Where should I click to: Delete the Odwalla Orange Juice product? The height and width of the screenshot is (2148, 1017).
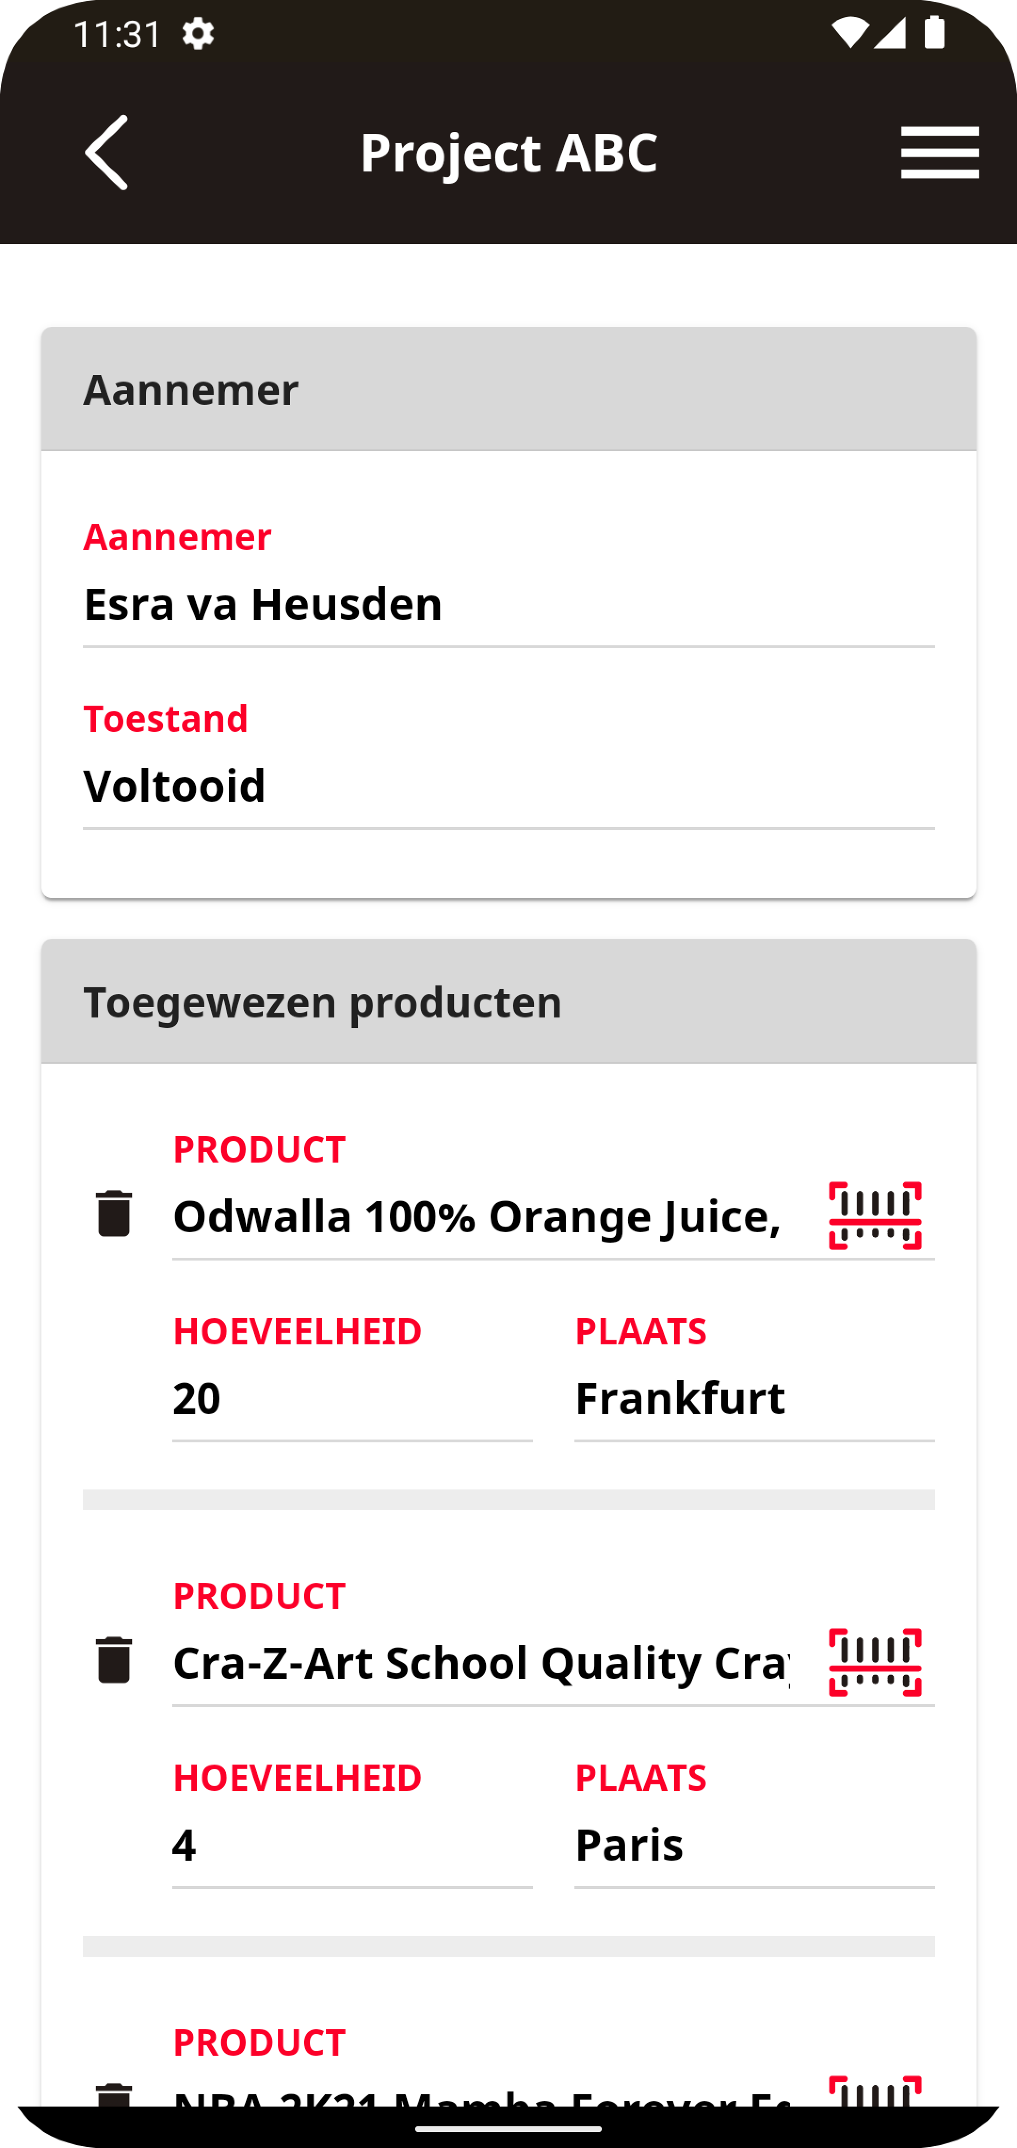pyautogui.click(x=114, y=1213)
